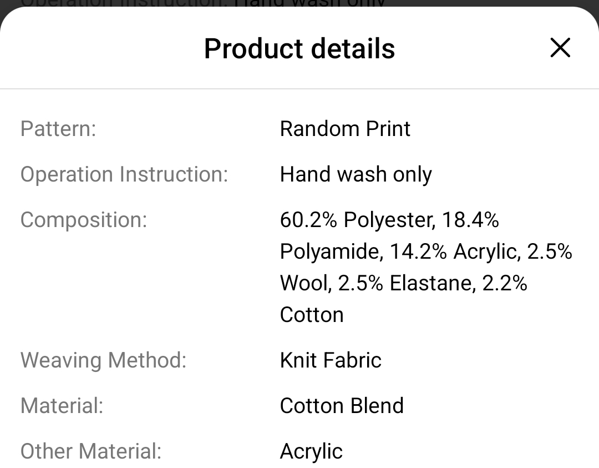Select the Other Material label
This screenshot has height=468, width=599.
[91, 451]
